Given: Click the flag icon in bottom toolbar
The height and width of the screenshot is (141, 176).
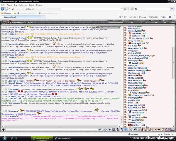Looking at the screenshot, I should coord(159,130).
